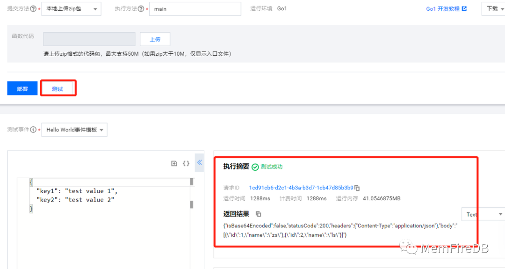Click 计费时间 value 1288ms

[x=317, y=198]
